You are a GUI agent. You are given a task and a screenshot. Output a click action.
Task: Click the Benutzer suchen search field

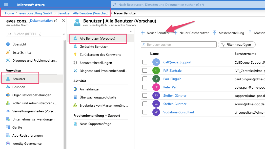tap(179, 45)
